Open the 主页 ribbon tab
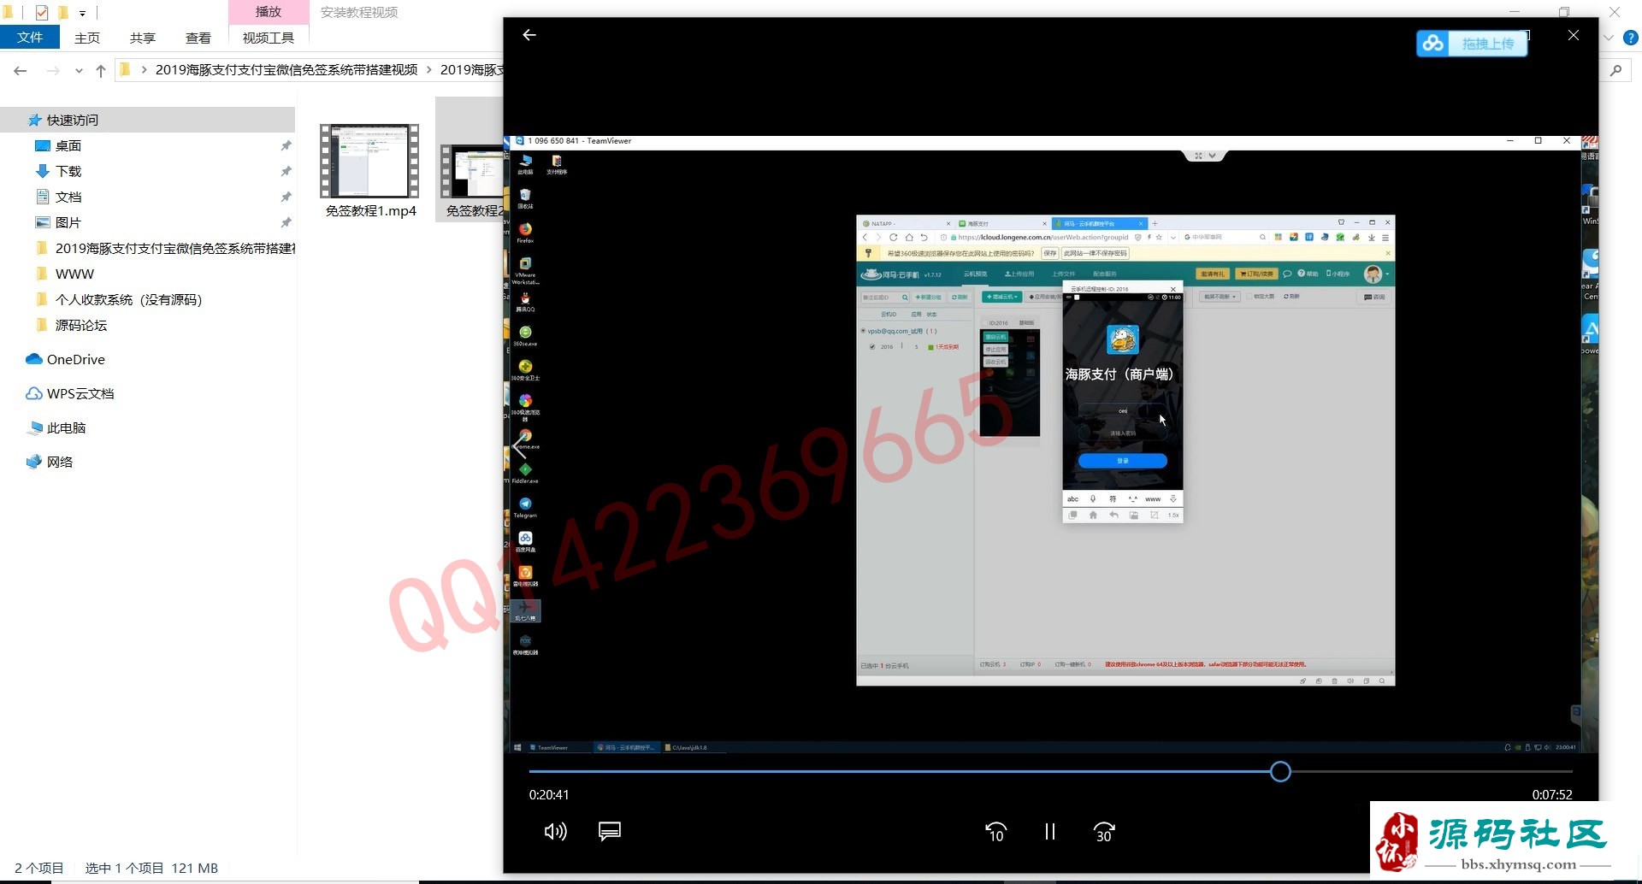Viewport: 1642px width, 884px height. tap(87, 38)
